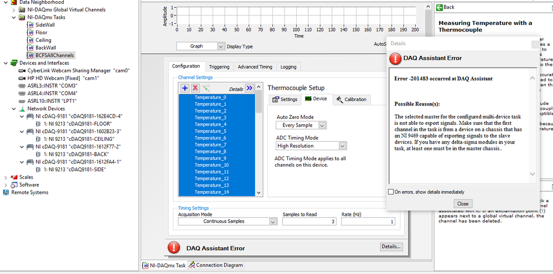Enable 'On errors, show details immediately' checkbox
This screenshot has height=274, width=553.
390,192
